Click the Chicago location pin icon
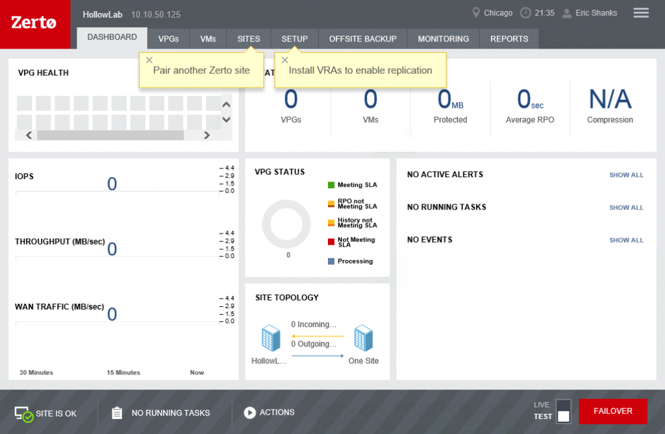Image resolution: width=665 pixels, height=434 pixels. [476, 13]
